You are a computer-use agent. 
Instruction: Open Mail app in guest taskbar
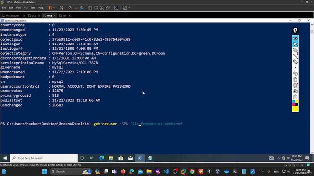click(x=131, y=158)
